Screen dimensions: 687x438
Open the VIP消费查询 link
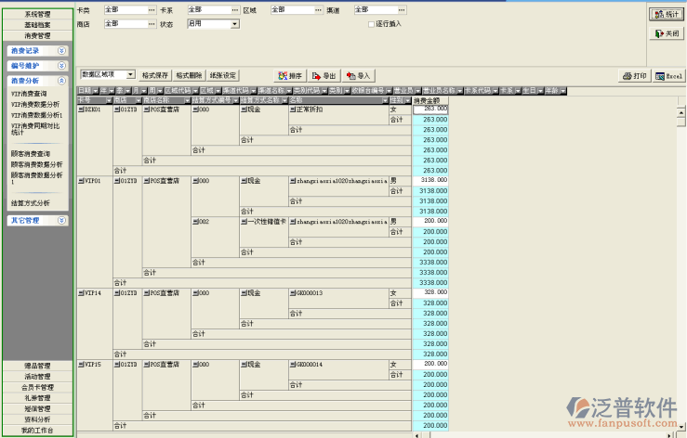click(x=30, y=95)
